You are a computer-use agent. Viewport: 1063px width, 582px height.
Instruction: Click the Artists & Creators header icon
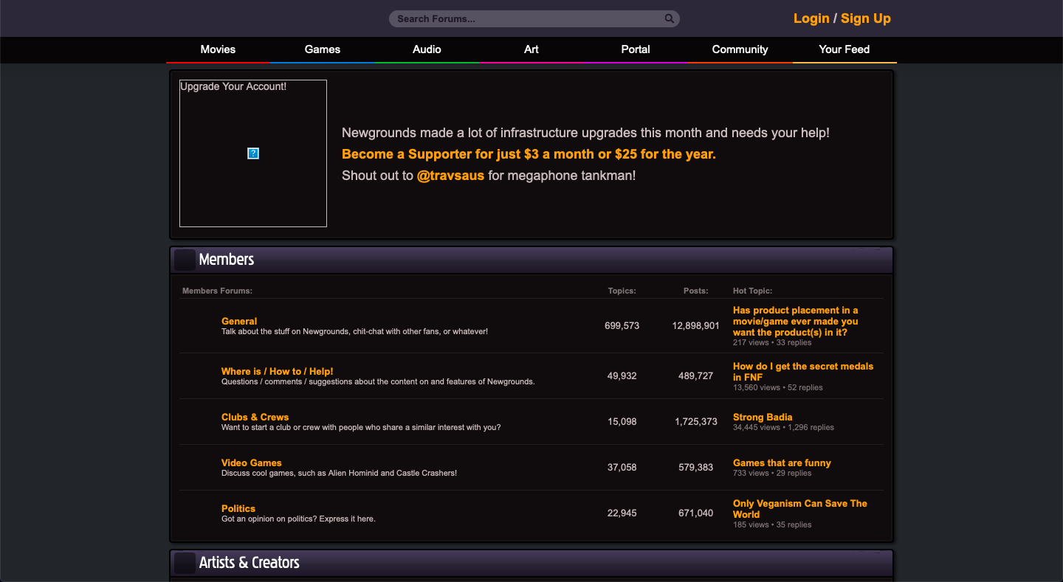[185, 563]
